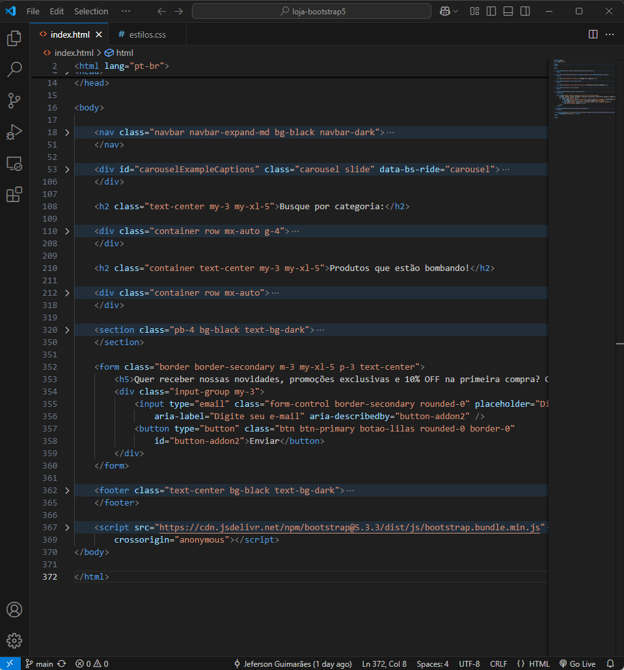Expand the folded section element
The image size is (624, 670).
click(x=67, y=330)
